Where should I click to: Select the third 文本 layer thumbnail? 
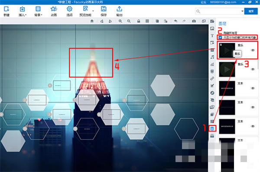227,127
